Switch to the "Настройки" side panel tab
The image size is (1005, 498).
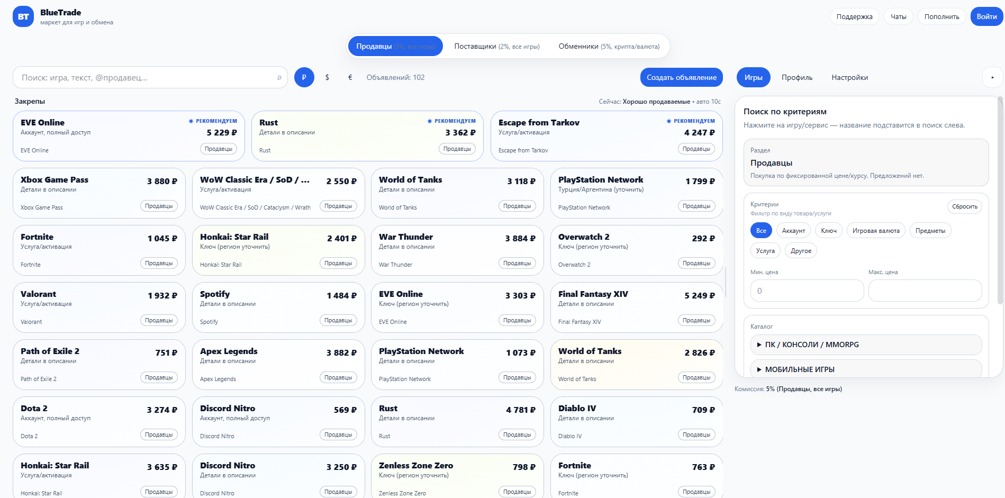[850, 77]
